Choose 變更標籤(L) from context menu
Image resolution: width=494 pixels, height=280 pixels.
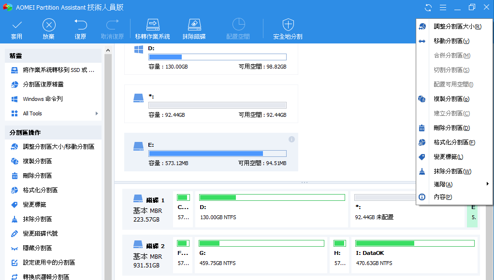click(x=454, y=157)
